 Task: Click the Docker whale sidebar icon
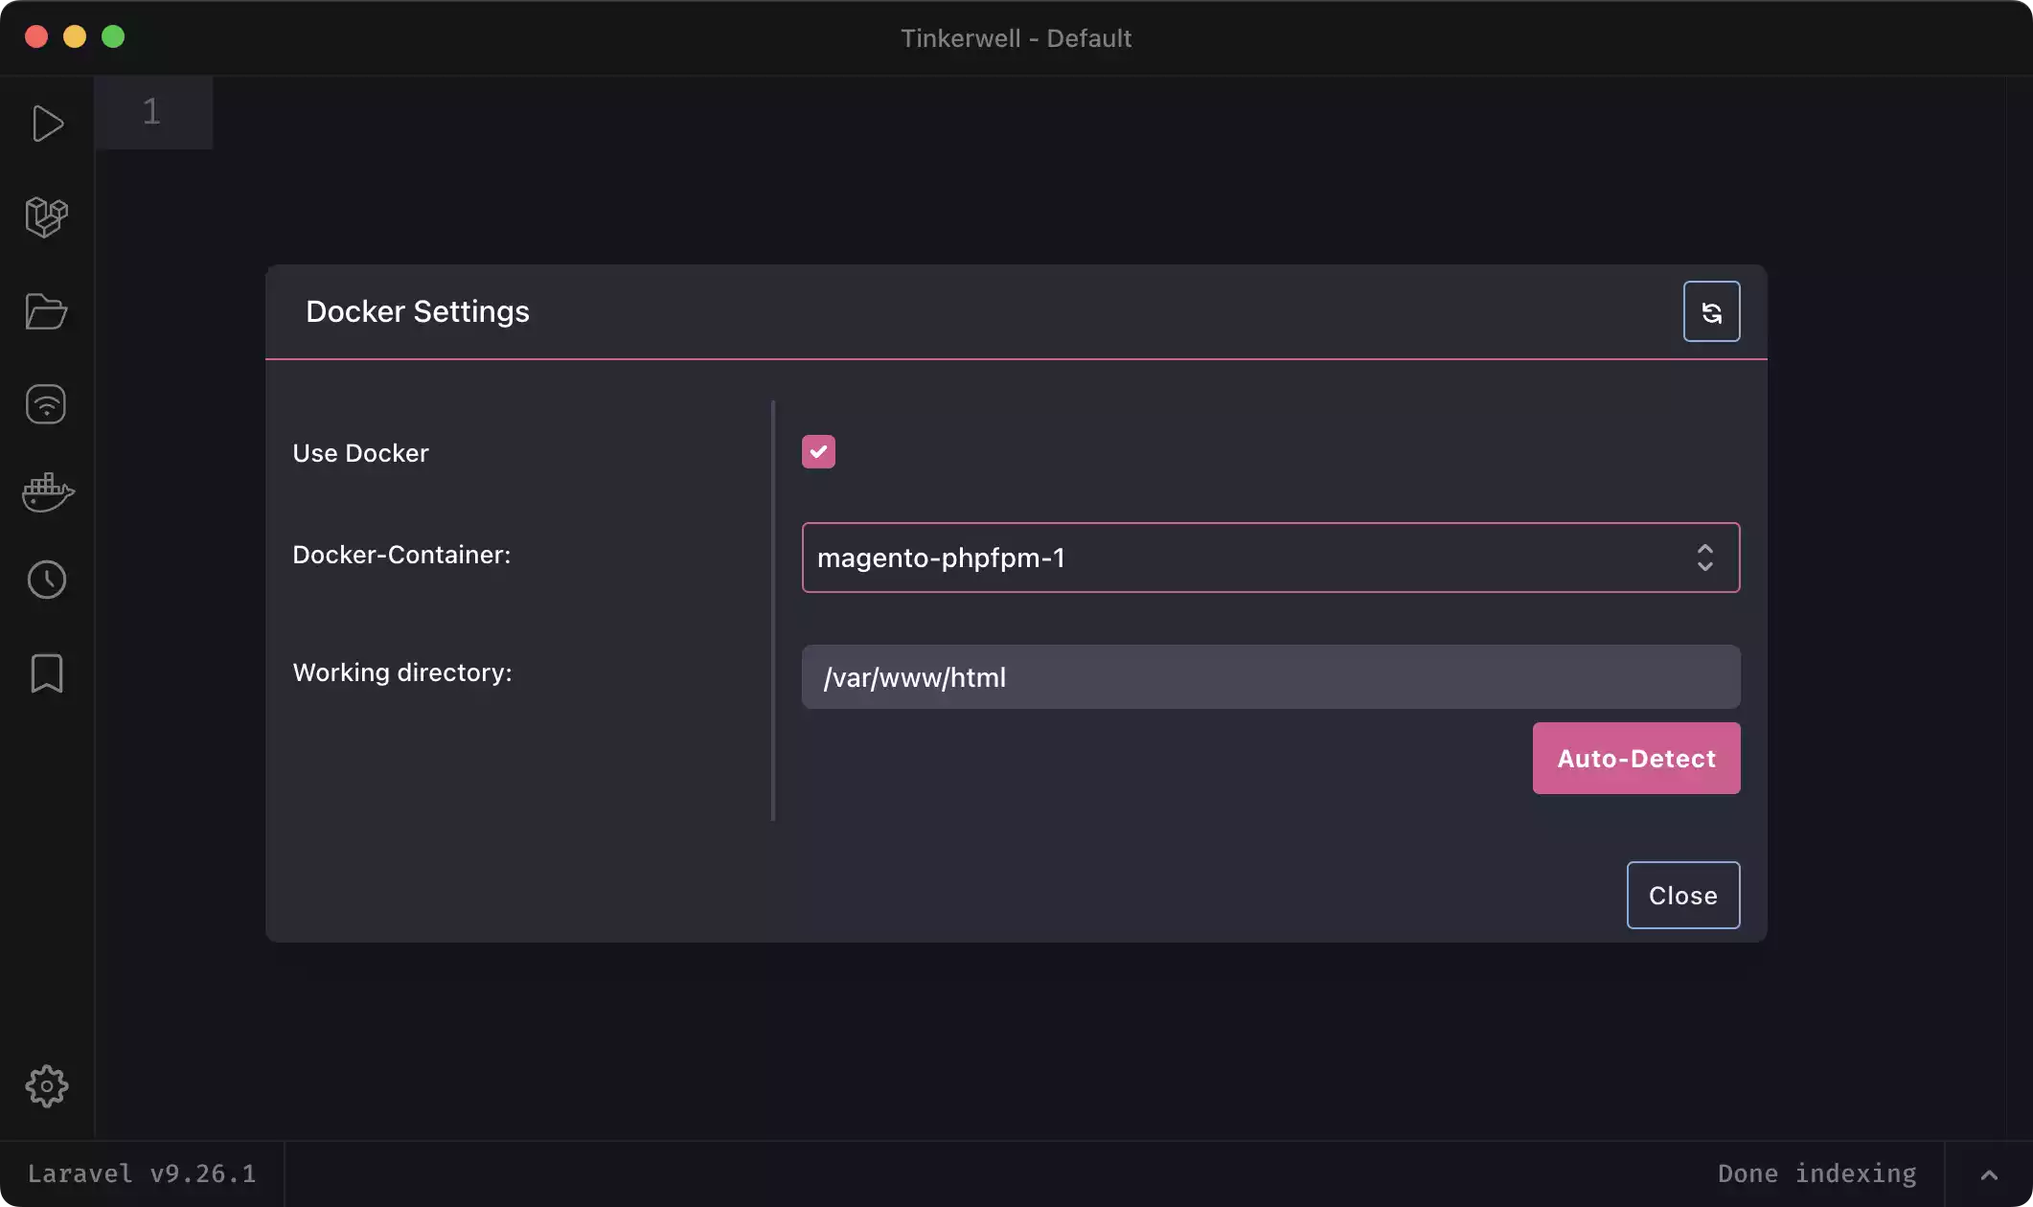click(x=47, y=492)
